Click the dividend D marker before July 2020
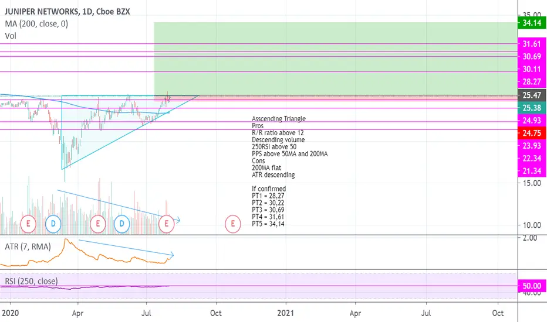547x322 pixels. pos(121,224)
